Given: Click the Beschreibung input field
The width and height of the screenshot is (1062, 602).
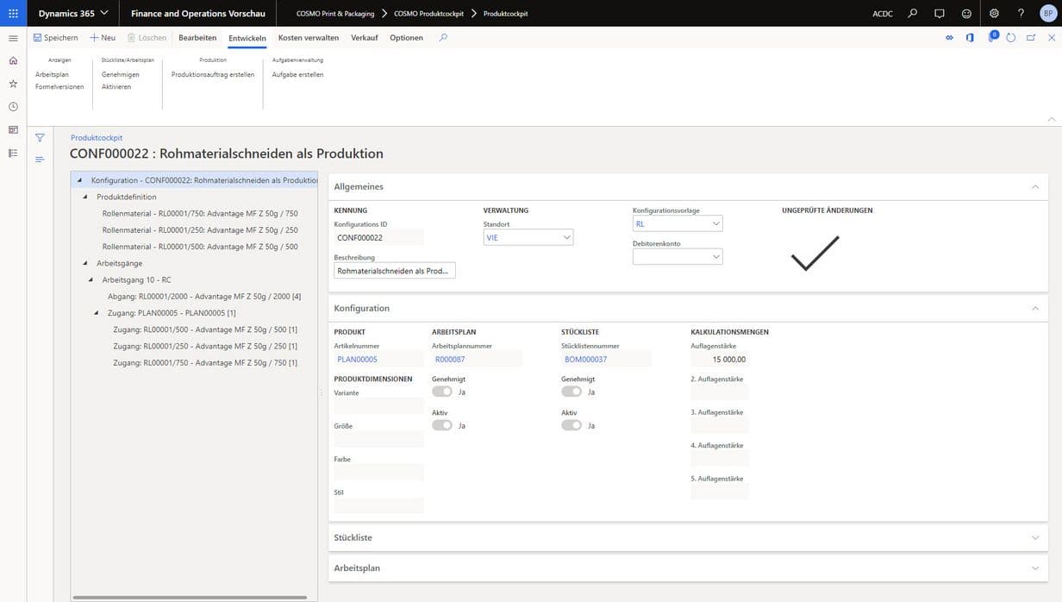Looking at the screenshot, I should point(394,271).
